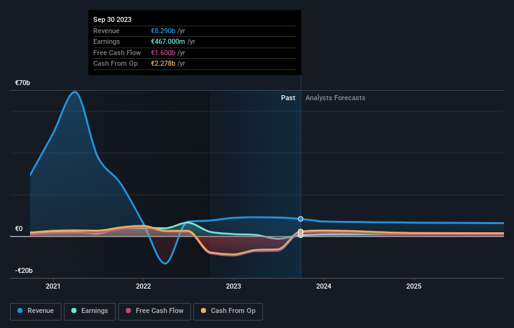
Task: Click the orange Cash From Op data marker
Action: tap(301, 232)
